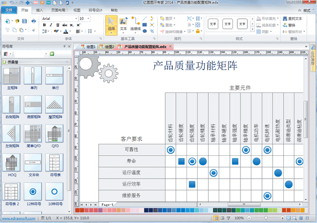
Task: Pick the 主矩阵 shape in library
Action: [x=12, y=78]
